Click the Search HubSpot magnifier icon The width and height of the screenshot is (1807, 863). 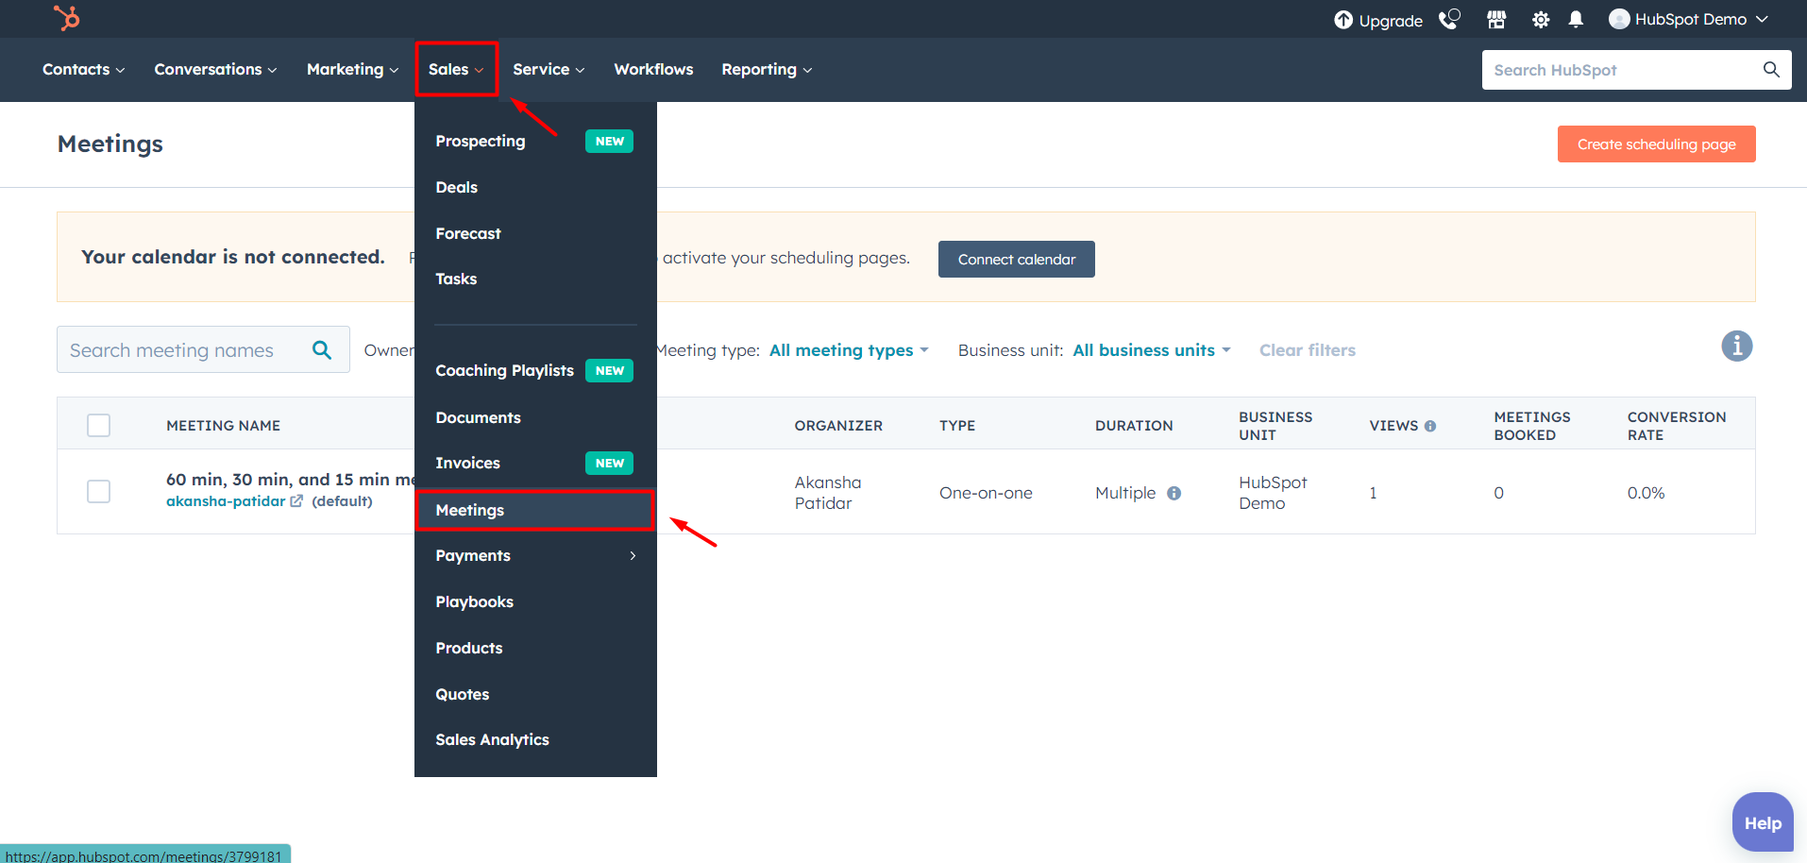(1771, 69)
